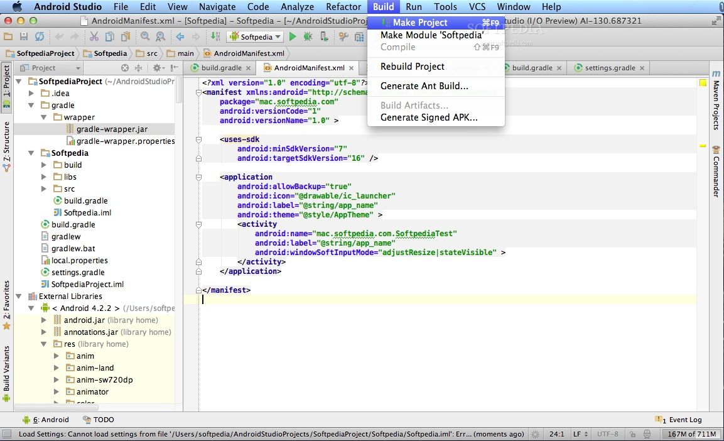The width and height of the screenshot is (724, 441).
Task: Click the blue Back arrow icon
Action: 180,36
